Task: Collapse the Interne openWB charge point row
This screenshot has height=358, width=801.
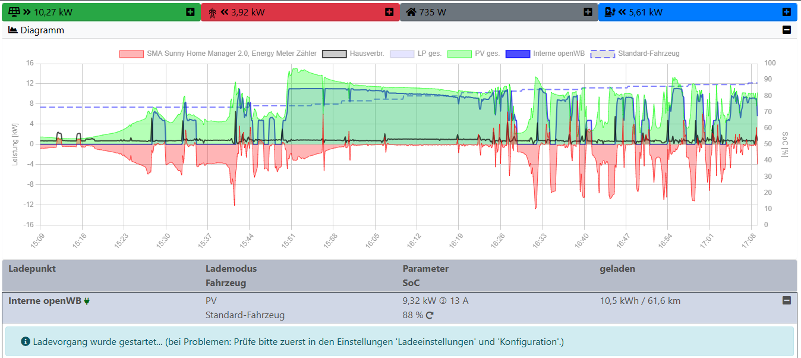Action: pyautogui.click(x=787, y=301)
